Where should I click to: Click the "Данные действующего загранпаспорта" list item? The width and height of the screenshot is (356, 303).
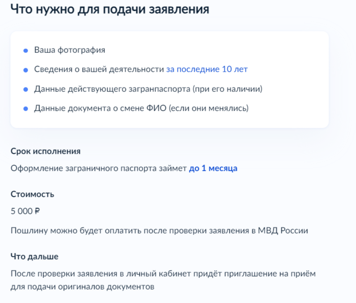click(148, 89)
